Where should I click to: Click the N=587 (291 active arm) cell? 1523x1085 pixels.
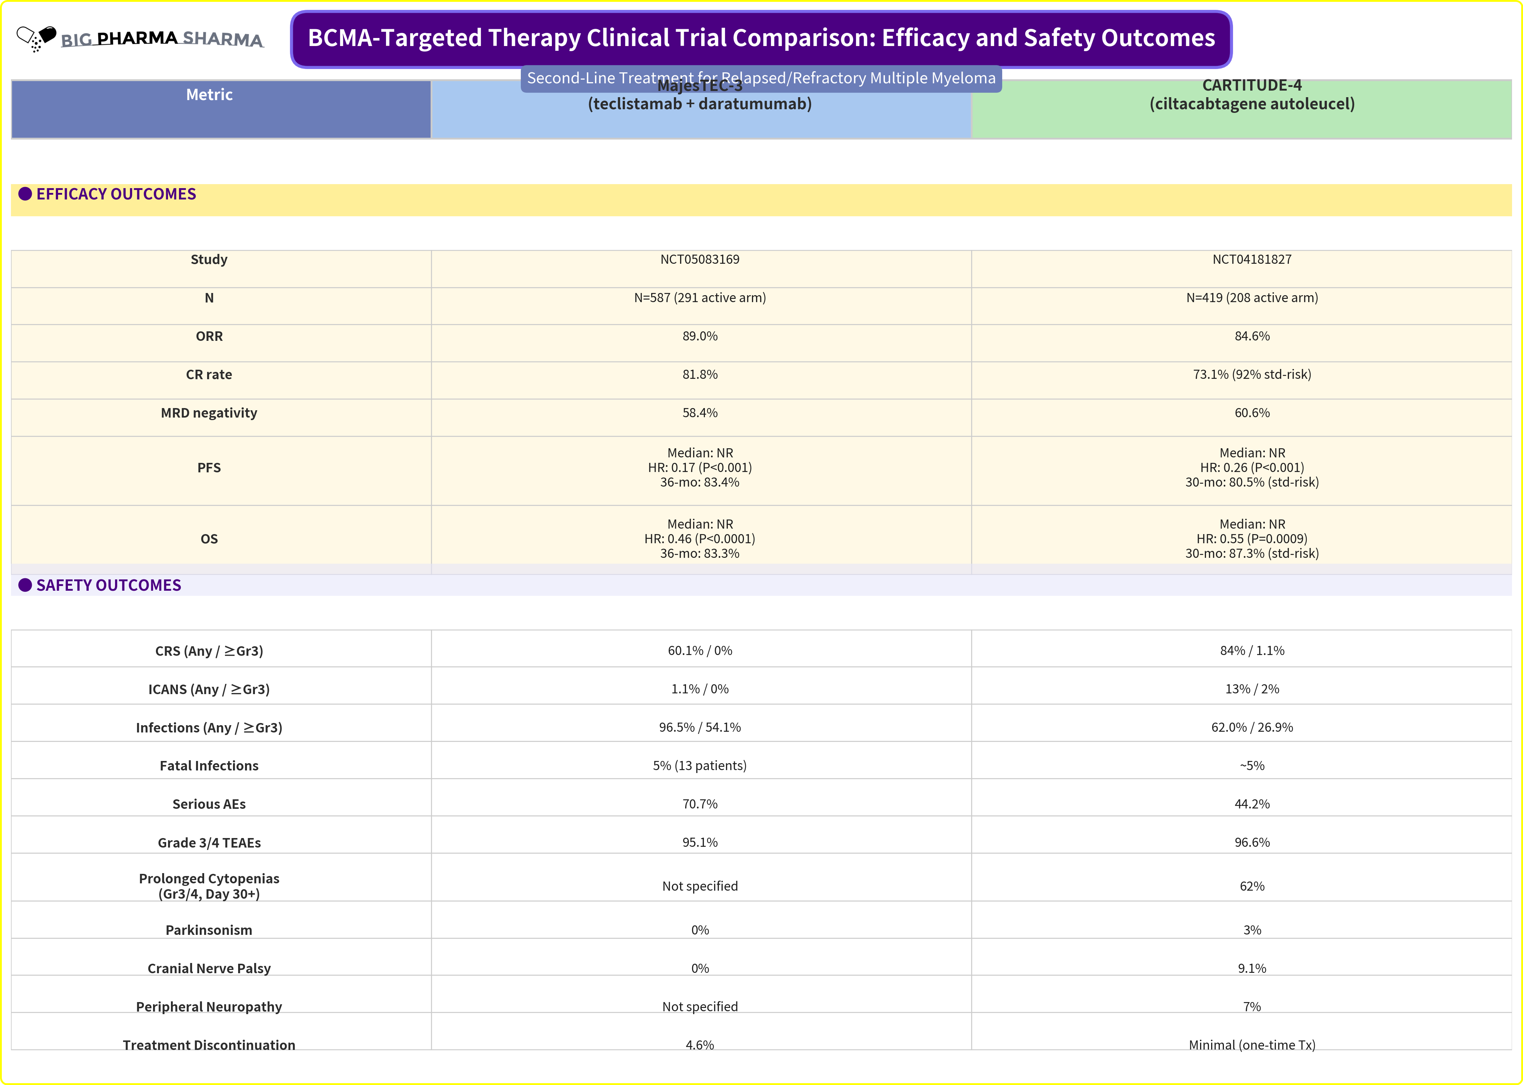(699, 298)
